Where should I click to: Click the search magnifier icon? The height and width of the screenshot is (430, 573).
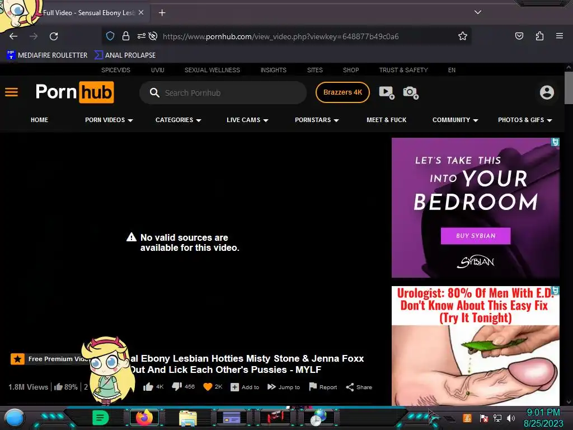coord(154,92)
